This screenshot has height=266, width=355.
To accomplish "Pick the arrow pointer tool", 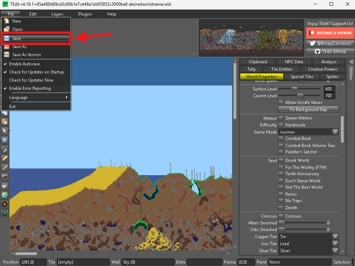I will point(5,130).
